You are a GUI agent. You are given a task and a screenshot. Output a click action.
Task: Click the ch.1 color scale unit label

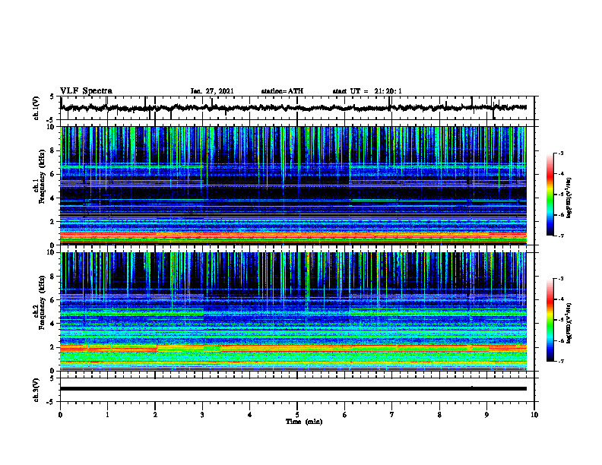[569, 198]
